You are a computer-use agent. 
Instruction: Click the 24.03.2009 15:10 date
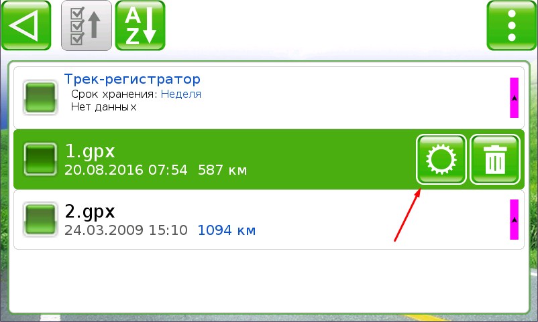(126, 230)
